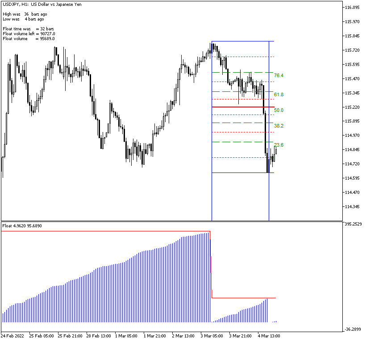Click the '1 Mar 21:00' time axis label
Image resolution: width=366 pixels, height=341 pixels.
pos(154,336)
